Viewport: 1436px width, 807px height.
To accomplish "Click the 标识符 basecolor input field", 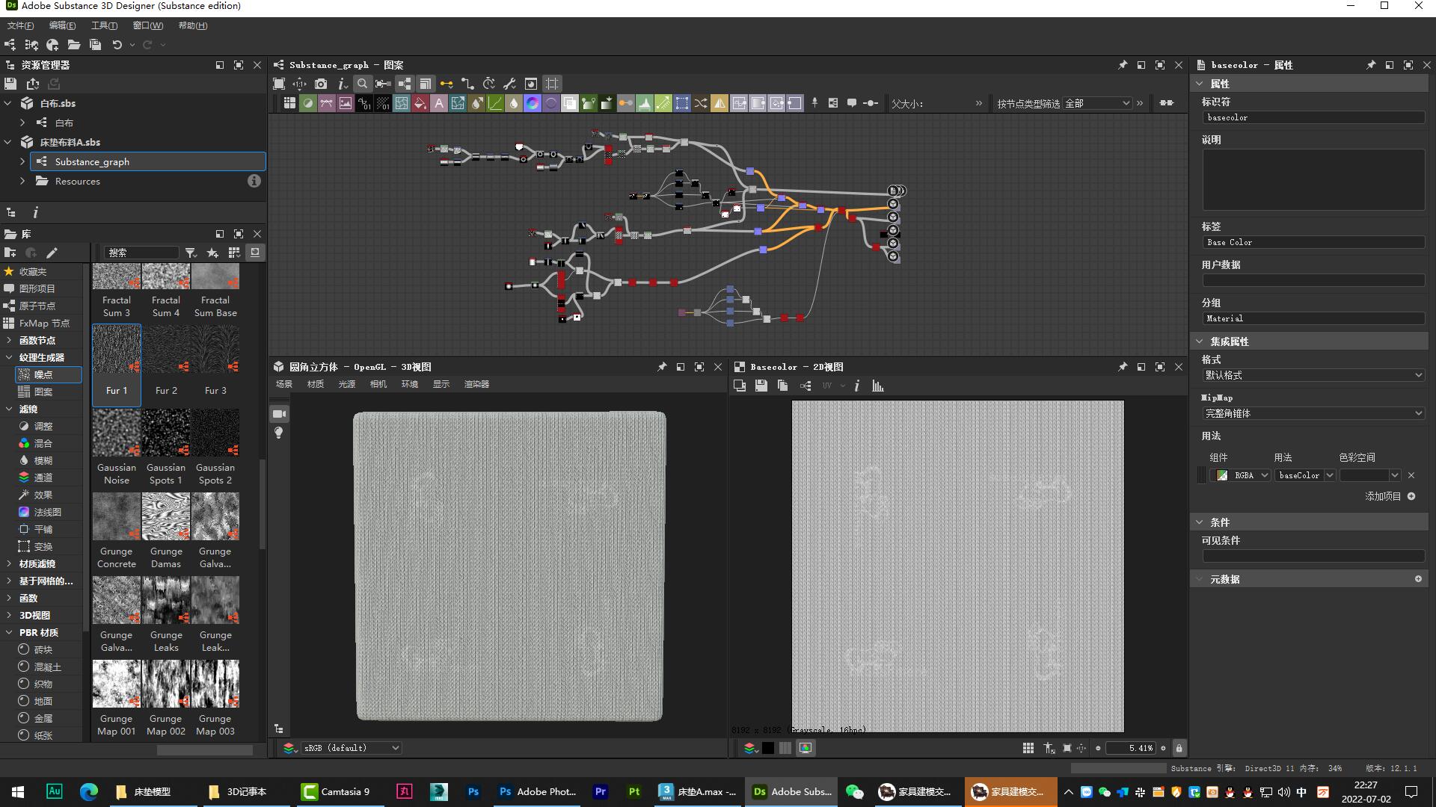I will click(x=1313, y=117).
